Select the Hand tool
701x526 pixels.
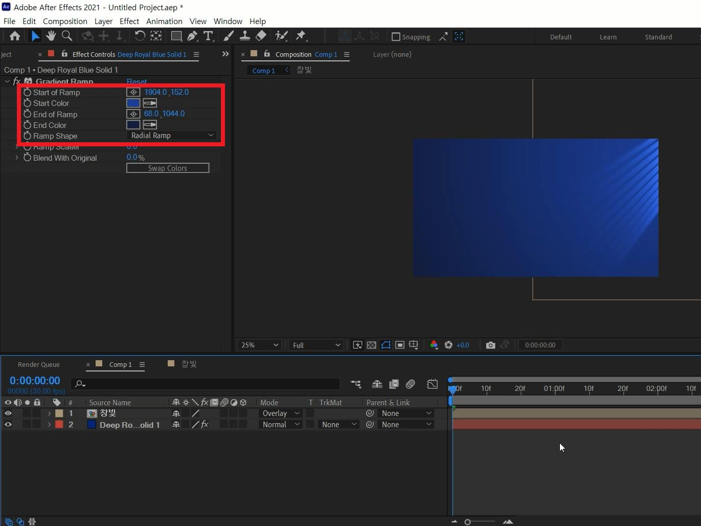[x=51, y=36]
